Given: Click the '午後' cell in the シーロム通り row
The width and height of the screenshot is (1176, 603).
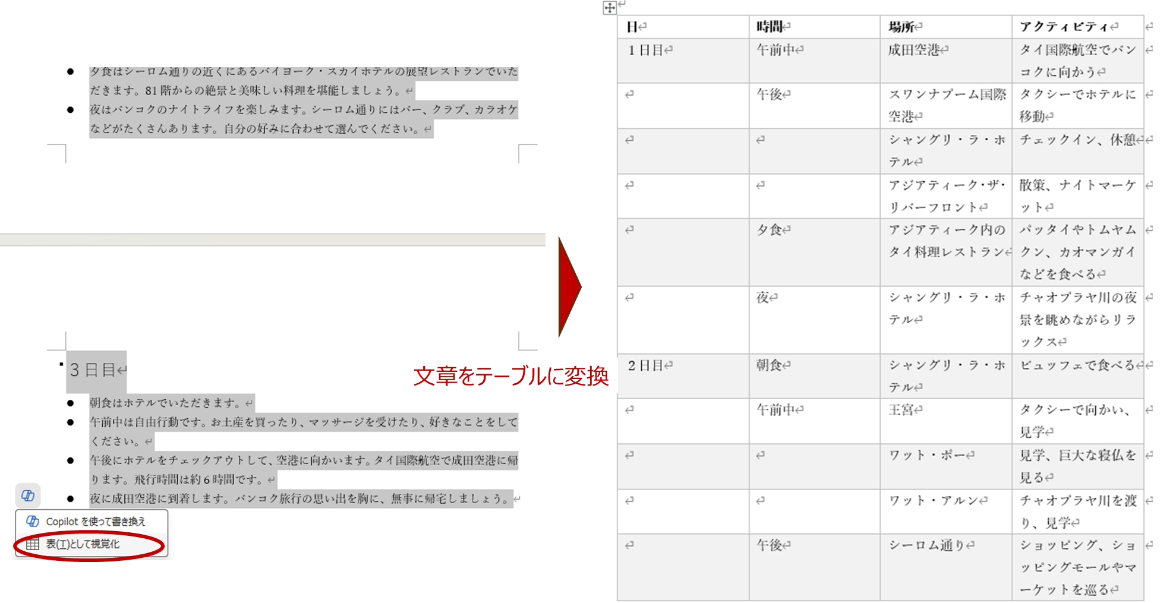Looking at the screenshot, I should (x=815, y=567).
